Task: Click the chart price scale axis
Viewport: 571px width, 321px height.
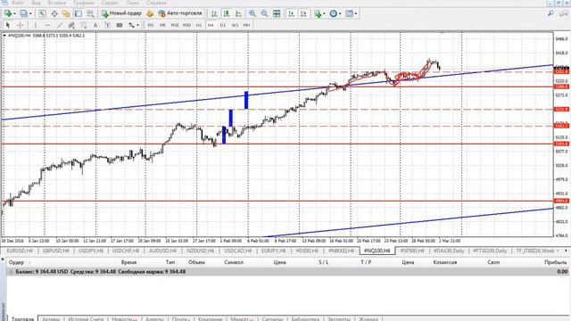Action: [561, 135]
